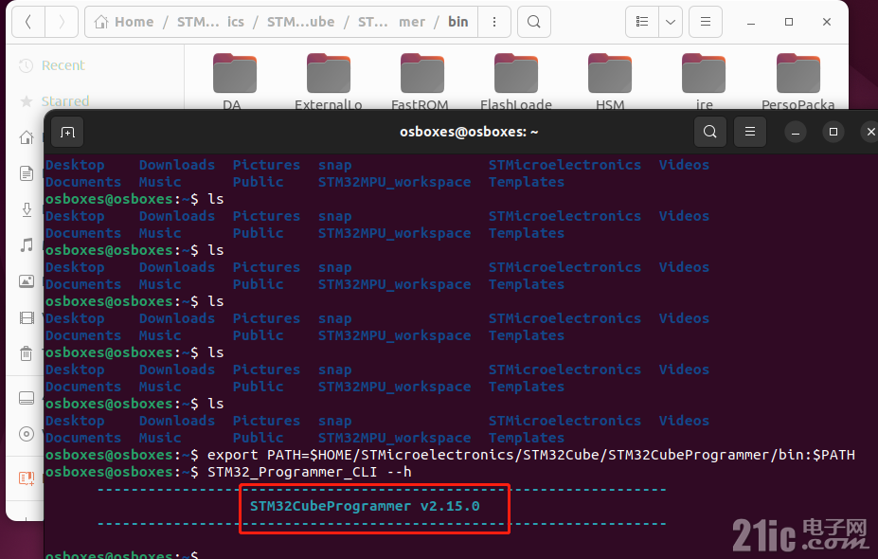Open the Files path options menu

pos(493,22)
